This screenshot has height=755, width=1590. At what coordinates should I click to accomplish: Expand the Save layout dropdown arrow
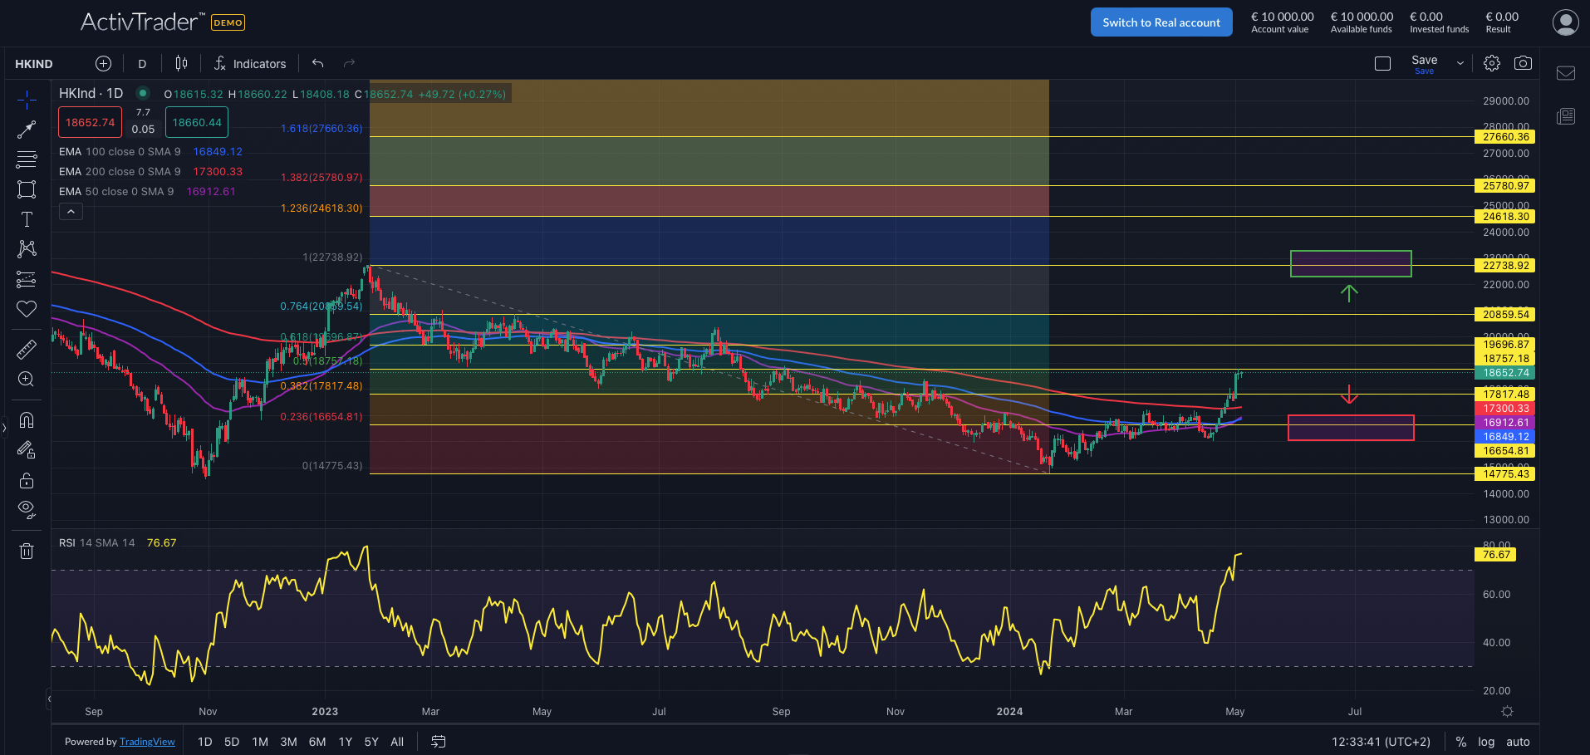click(1460, 63)
